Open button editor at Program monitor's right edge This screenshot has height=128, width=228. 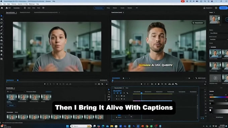(x=205, y=84)
